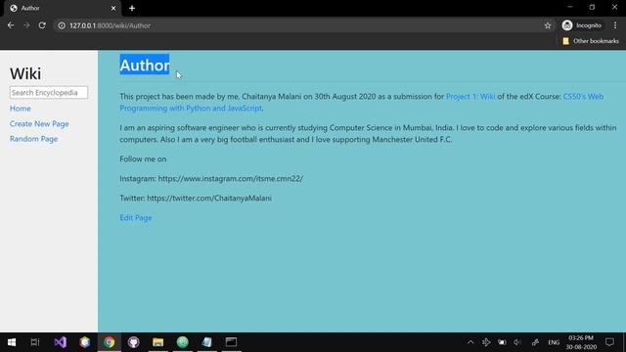626x352 pixels.
Task: Open a new browser tab
Action: click(132, 8)
